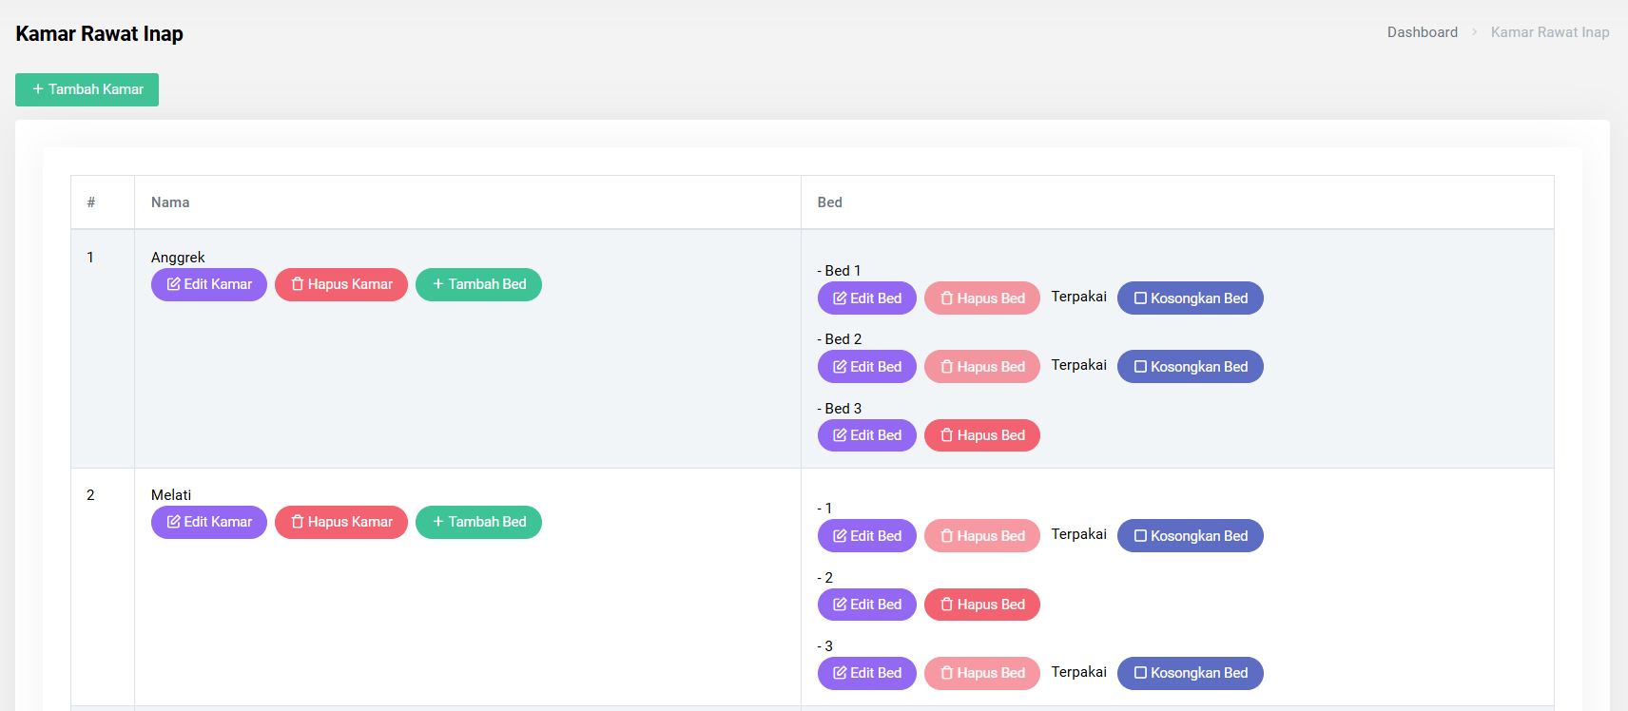This screenshot has height=711, width=1628.
Task: Empty Bed 1 in Anggrek
Action: coord(1191,298)
